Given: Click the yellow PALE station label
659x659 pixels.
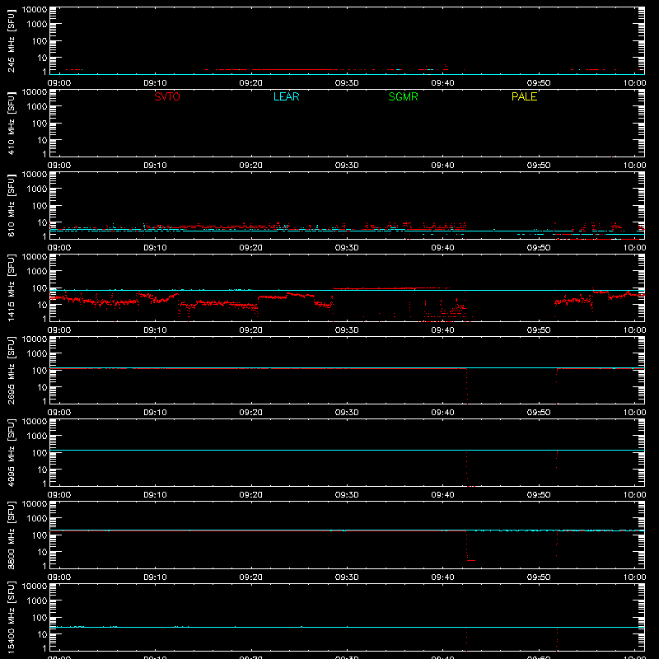Looking at the screenshot, I should coord(524,96).
